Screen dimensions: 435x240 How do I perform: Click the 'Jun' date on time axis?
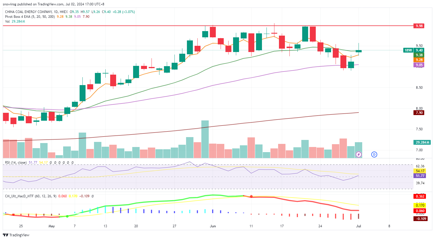pos(213,226)
